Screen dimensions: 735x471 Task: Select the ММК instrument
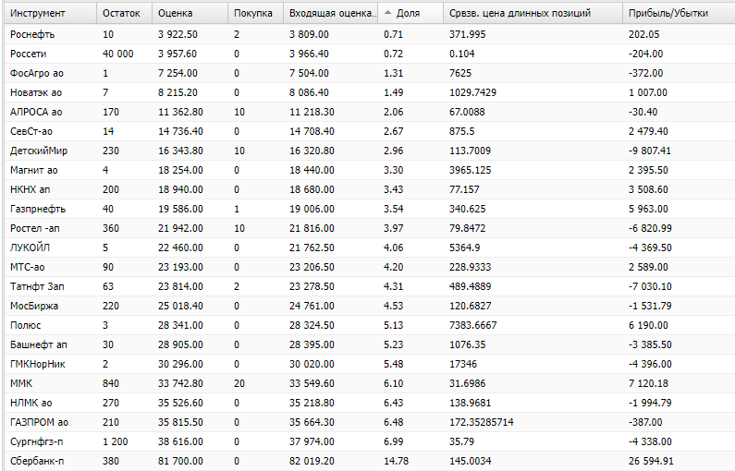coord(21,383)
